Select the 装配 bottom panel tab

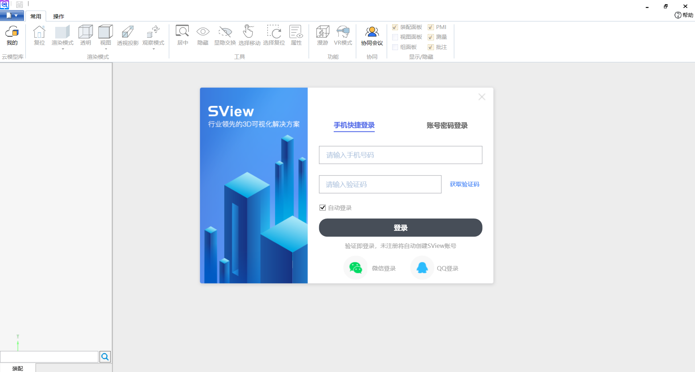[x=17, y=368]
